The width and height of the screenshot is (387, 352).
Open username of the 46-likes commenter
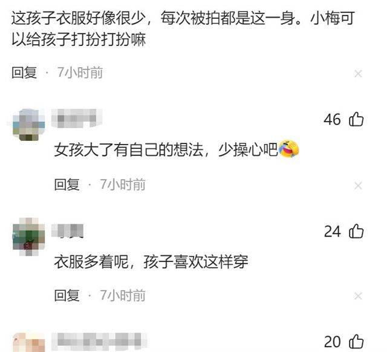coord(77,118)
